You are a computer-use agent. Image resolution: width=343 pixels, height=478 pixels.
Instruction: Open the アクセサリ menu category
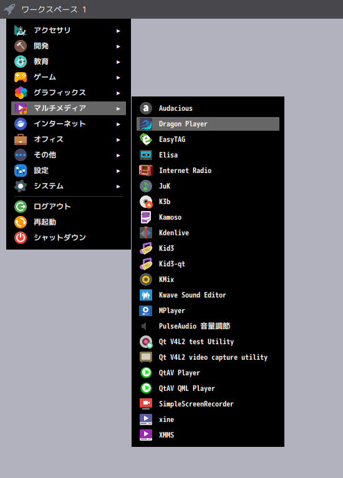[x=69, y=30]
